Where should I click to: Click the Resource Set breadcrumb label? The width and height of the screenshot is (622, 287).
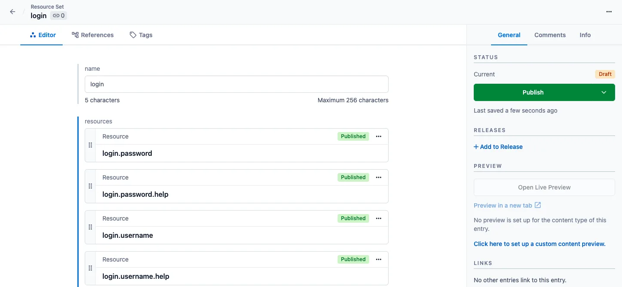(x=48, y=7)
